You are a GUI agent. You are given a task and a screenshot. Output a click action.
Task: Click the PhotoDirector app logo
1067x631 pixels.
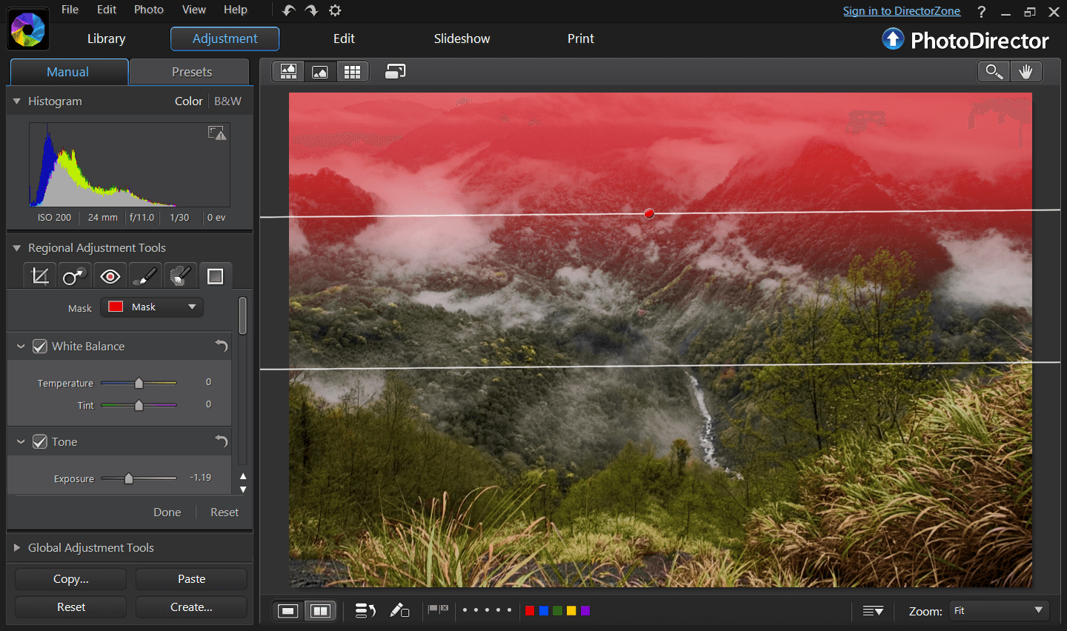click(27, 30)
